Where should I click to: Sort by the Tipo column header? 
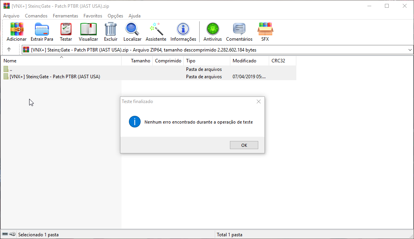(207, 61)
